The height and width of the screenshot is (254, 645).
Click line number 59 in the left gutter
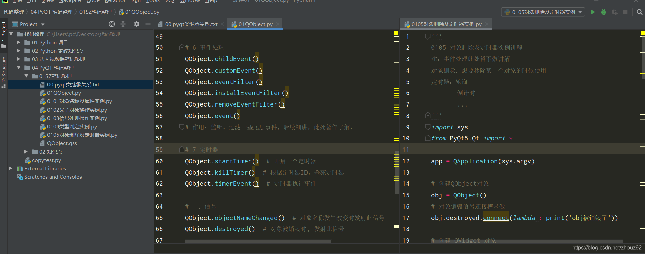click(159, 150)
